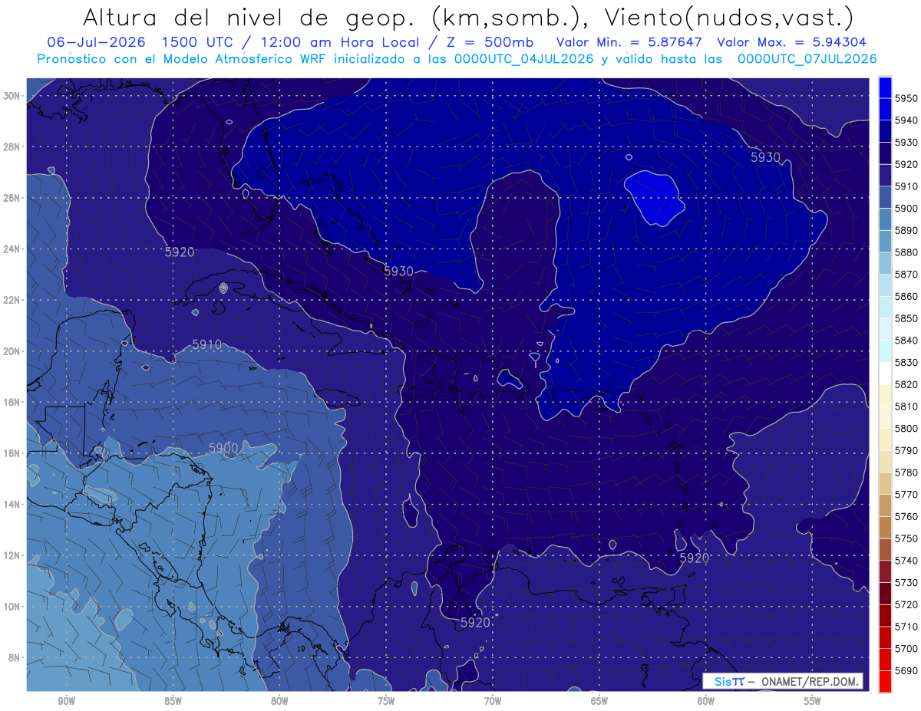The height and width of the screenshot is (711, 921).
Task: Click the '5880' colorbar scale label
Action: click(x=906, y=252)
